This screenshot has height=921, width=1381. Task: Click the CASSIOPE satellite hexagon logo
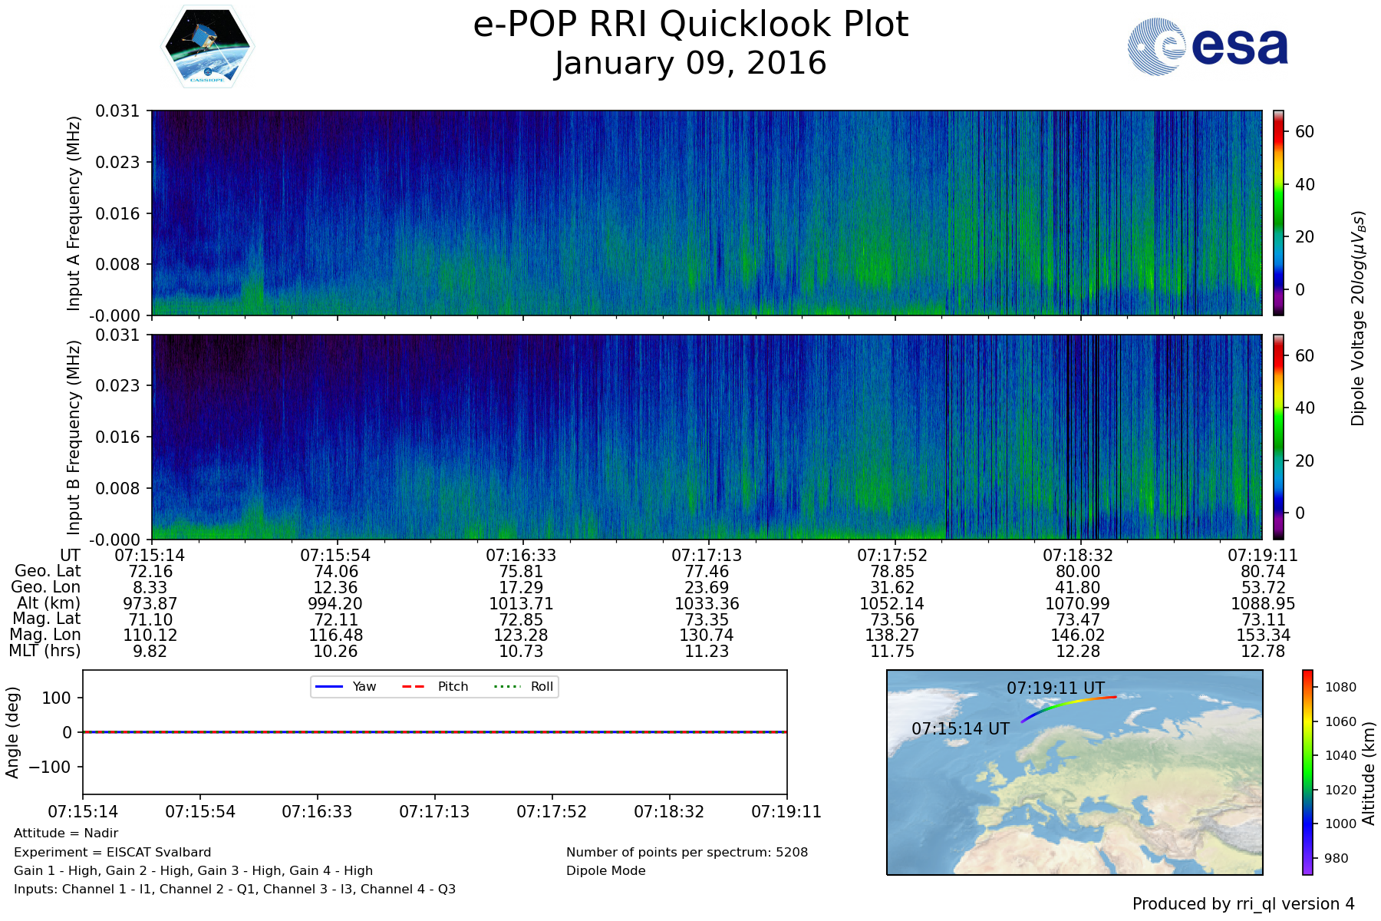(207, 47)
